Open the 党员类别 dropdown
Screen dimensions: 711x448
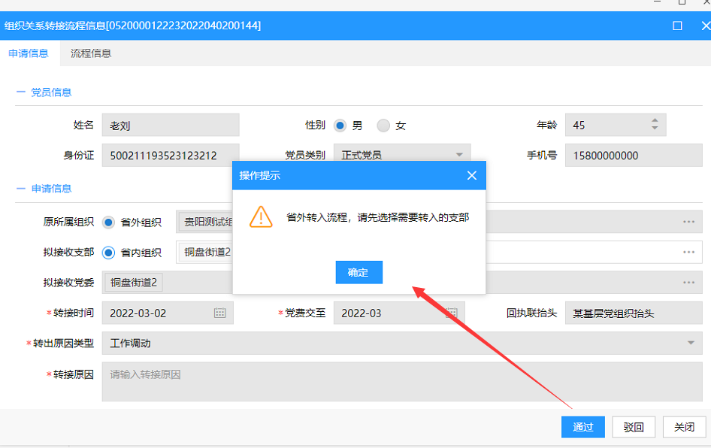tap(459, 156)
